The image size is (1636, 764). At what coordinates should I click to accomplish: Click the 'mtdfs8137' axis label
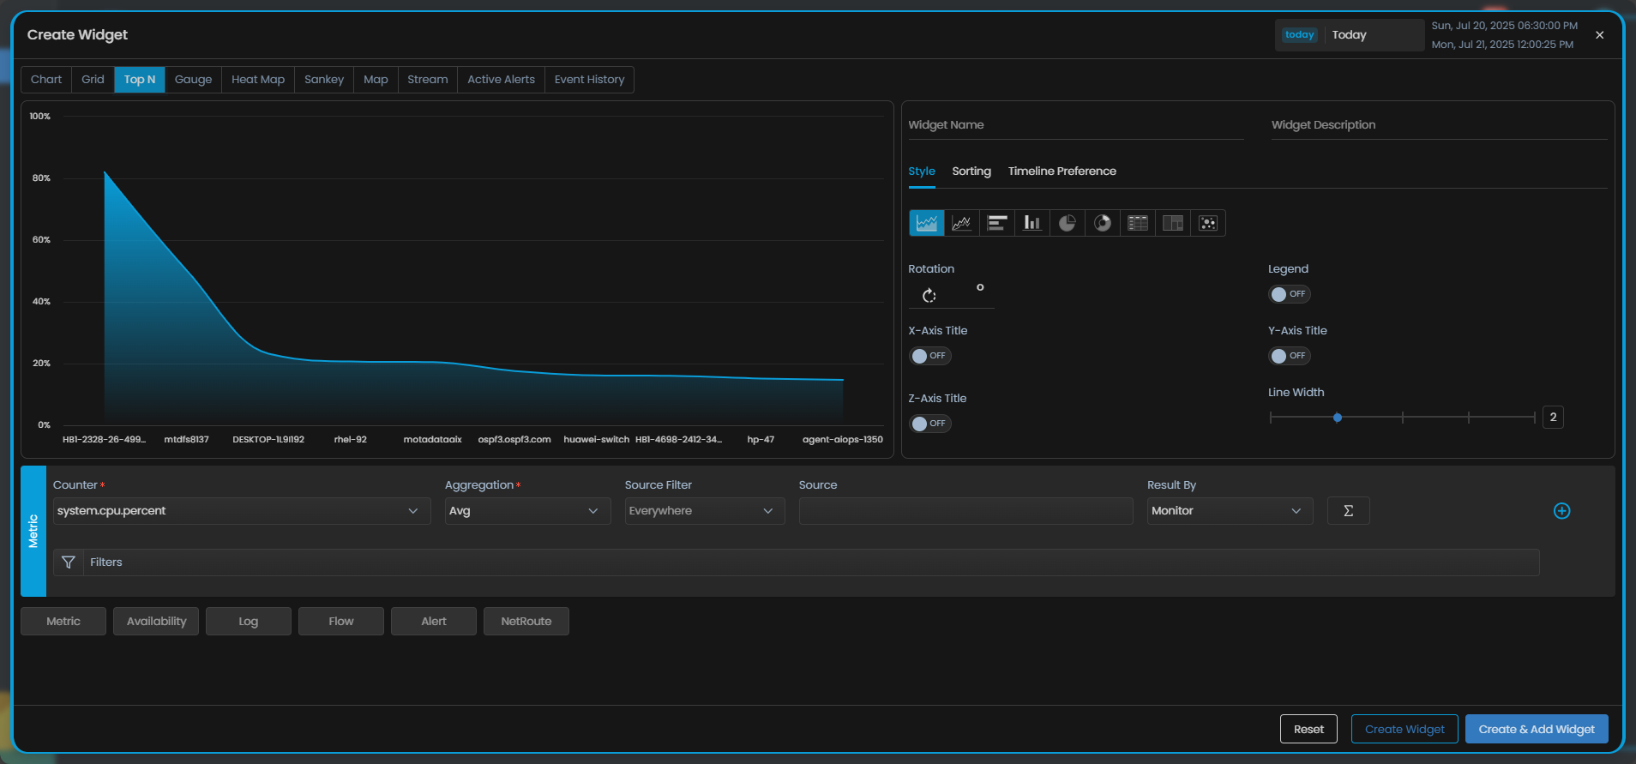pyautogui.click(x=187, y=440)
